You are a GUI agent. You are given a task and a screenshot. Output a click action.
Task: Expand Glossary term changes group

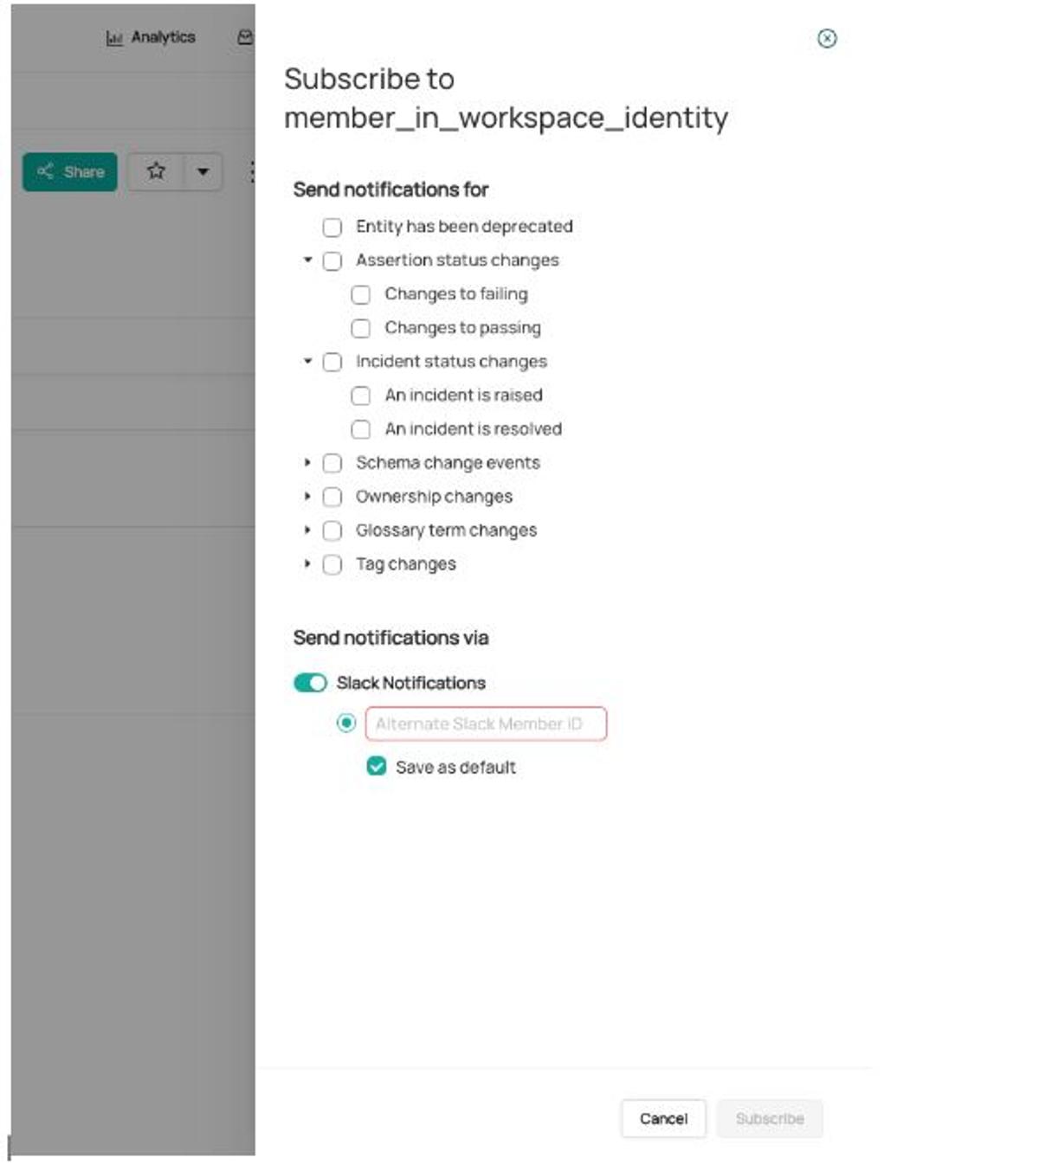point(307,530)
